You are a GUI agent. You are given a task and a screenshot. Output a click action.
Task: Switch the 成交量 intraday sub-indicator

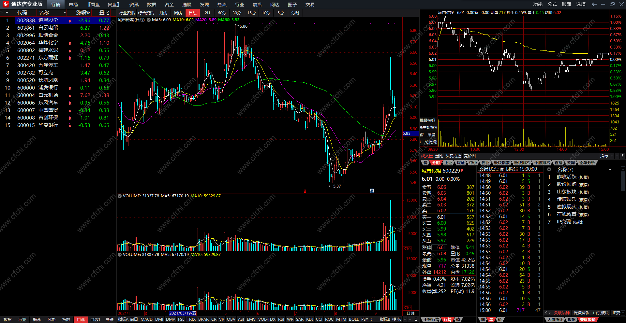(x=427, y=156)
